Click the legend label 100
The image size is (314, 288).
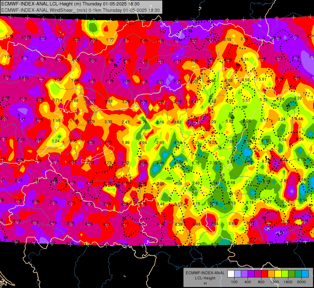[x=234, y=282]
